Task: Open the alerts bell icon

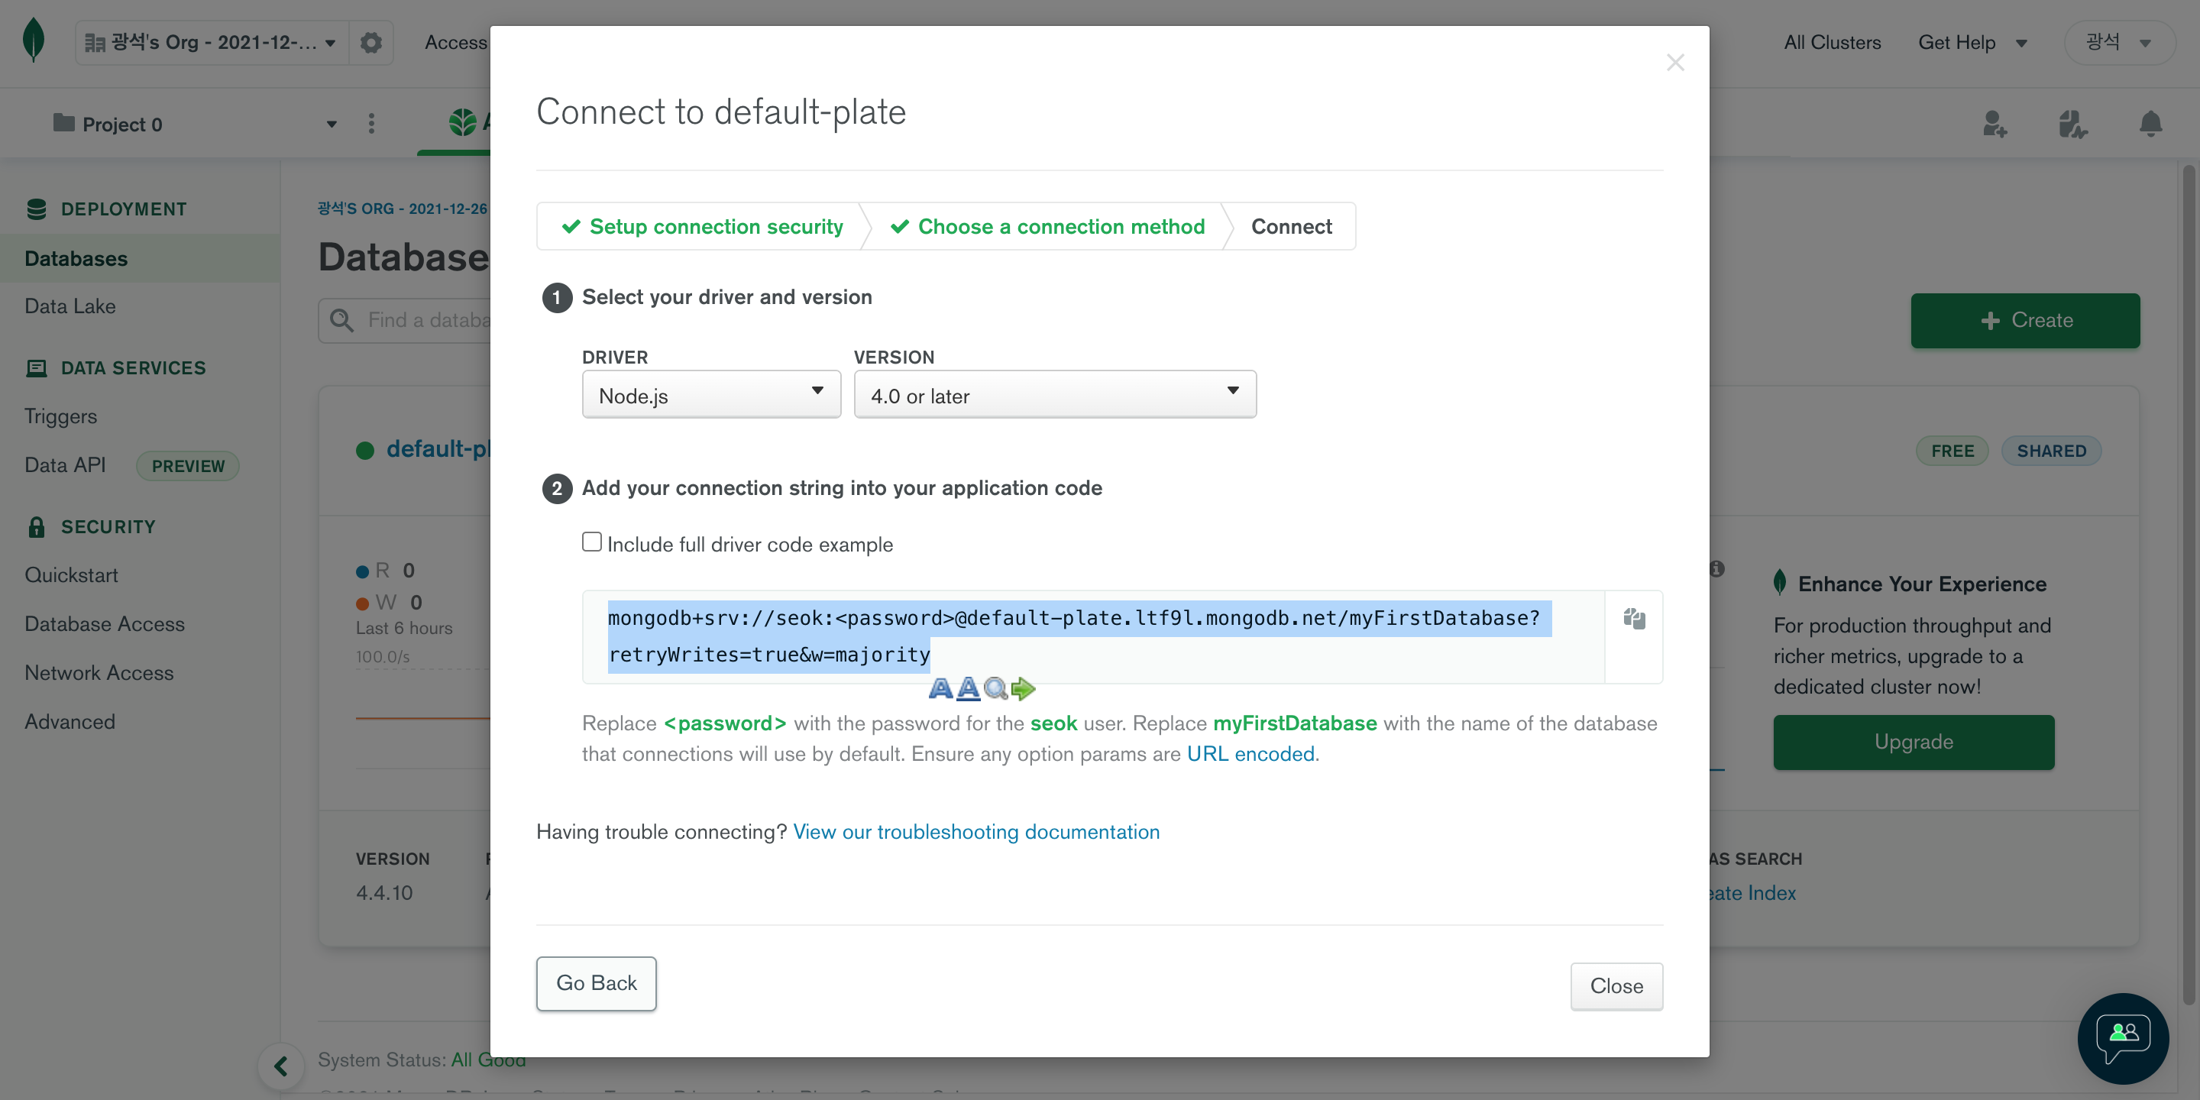Action: [2150, 125]
